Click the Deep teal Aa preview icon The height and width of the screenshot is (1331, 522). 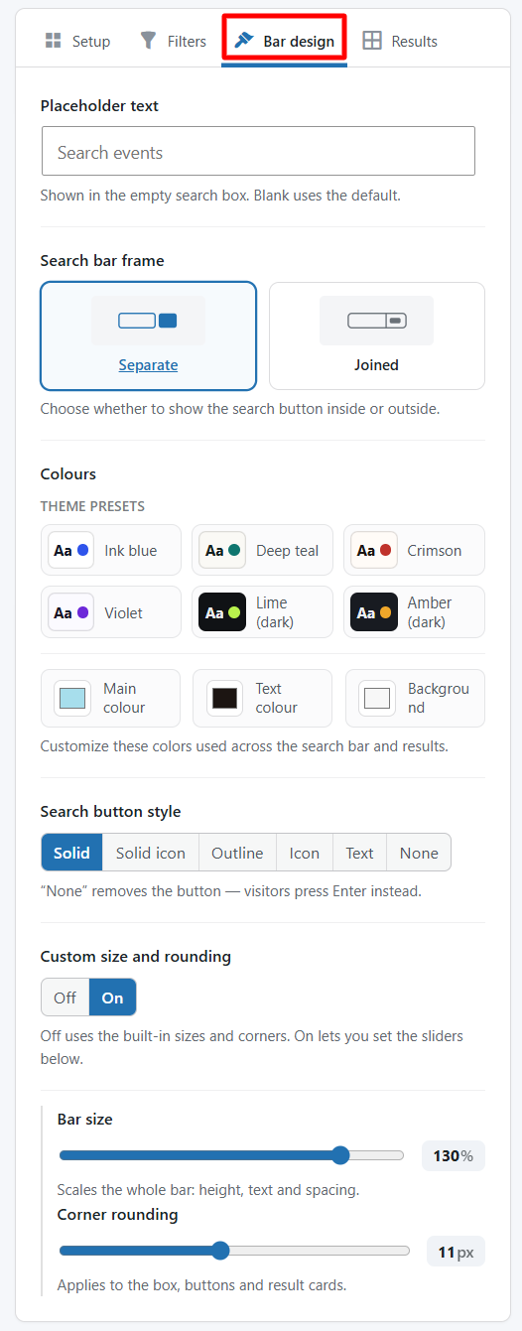tap(222, 550)
